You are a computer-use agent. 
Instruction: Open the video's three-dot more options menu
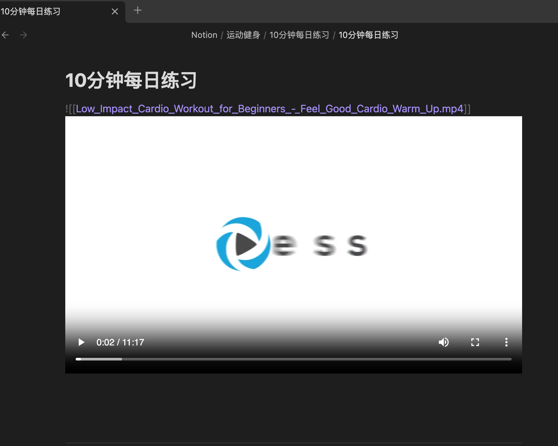(506, 342)
